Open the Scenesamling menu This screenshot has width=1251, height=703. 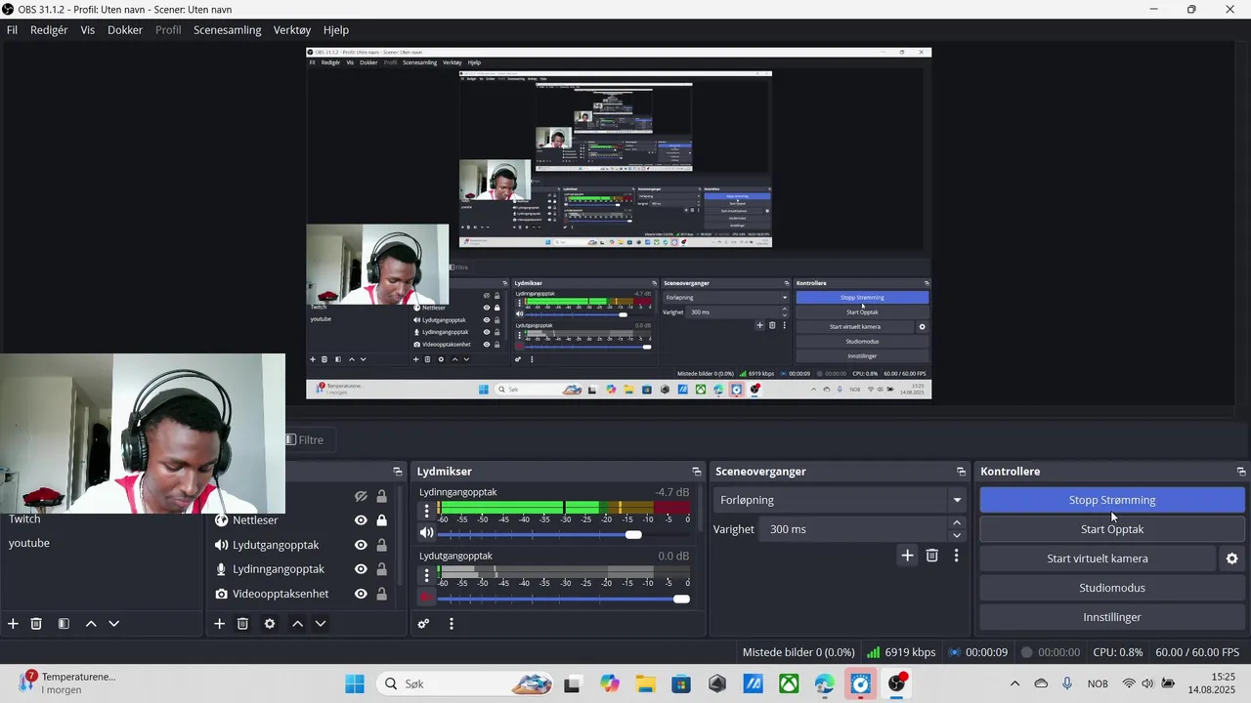pos(228,30)
